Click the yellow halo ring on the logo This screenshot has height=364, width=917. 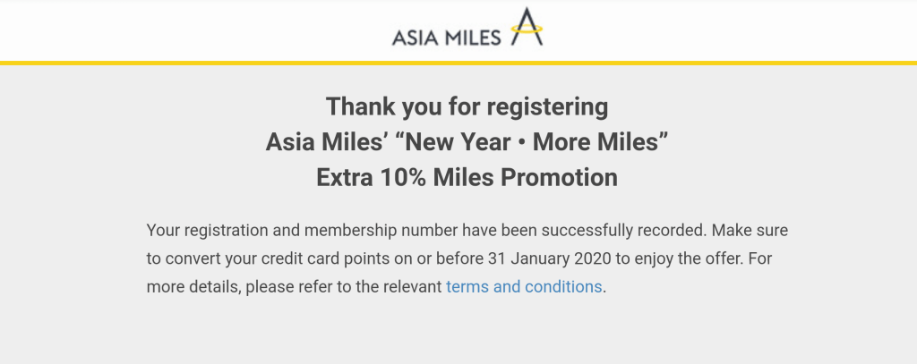click(527, 35)
